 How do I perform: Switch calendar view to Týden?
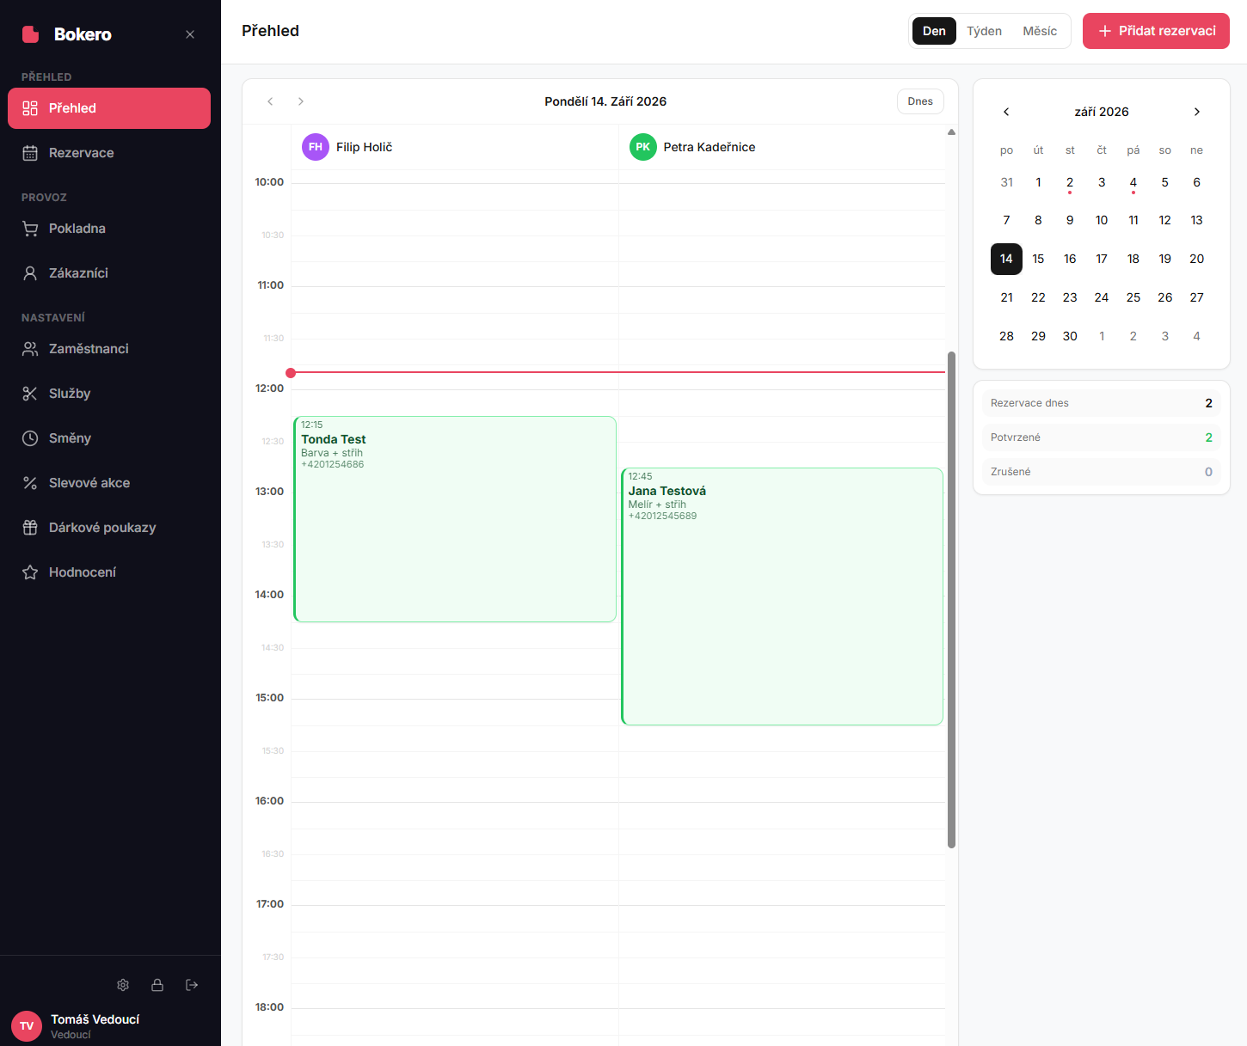[984, 31]
